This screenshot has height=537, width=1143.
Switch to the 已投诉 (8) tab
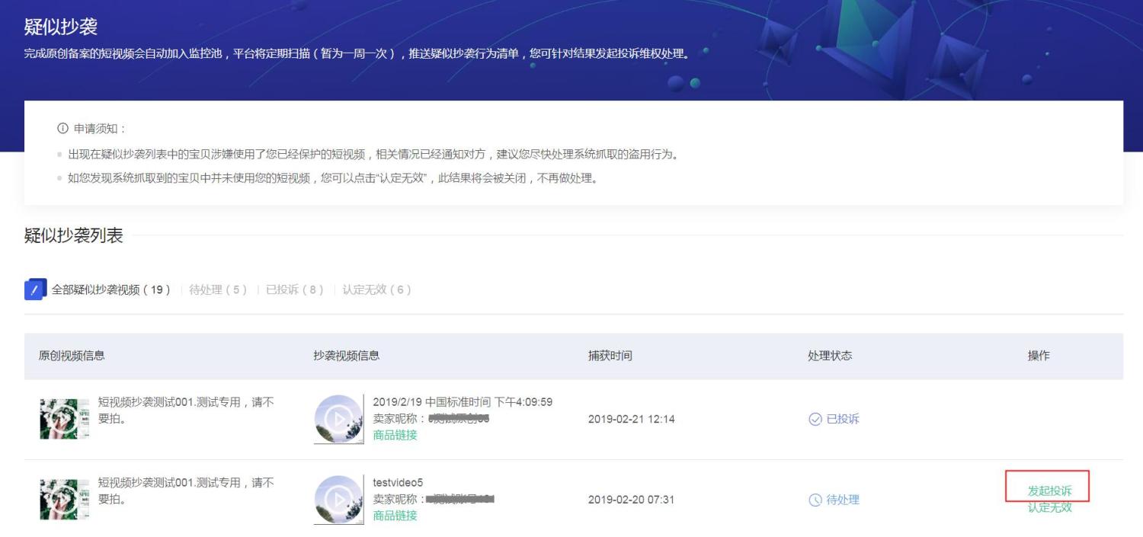tap(295, 289)
